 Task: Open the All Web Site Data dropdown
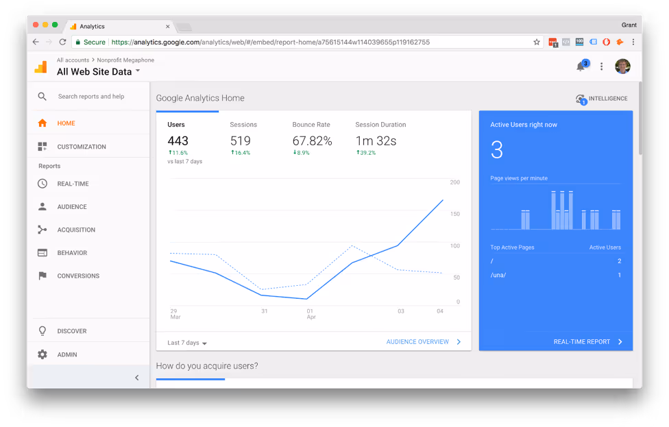coord(138,71)
